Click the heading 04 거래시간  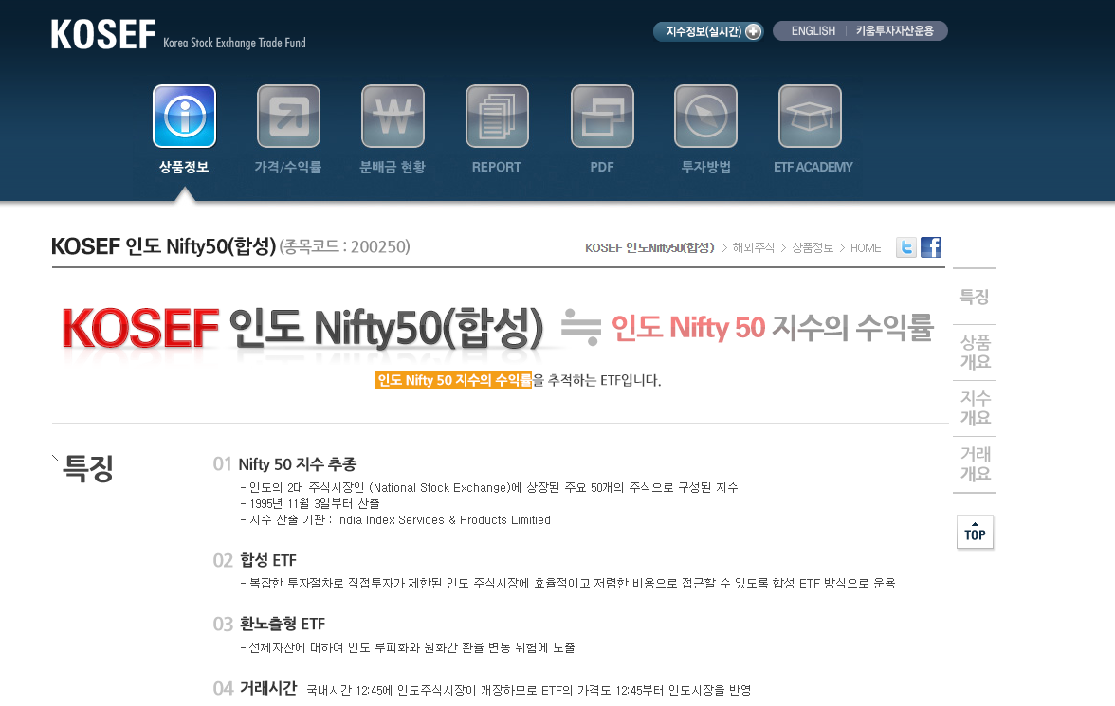254,688
